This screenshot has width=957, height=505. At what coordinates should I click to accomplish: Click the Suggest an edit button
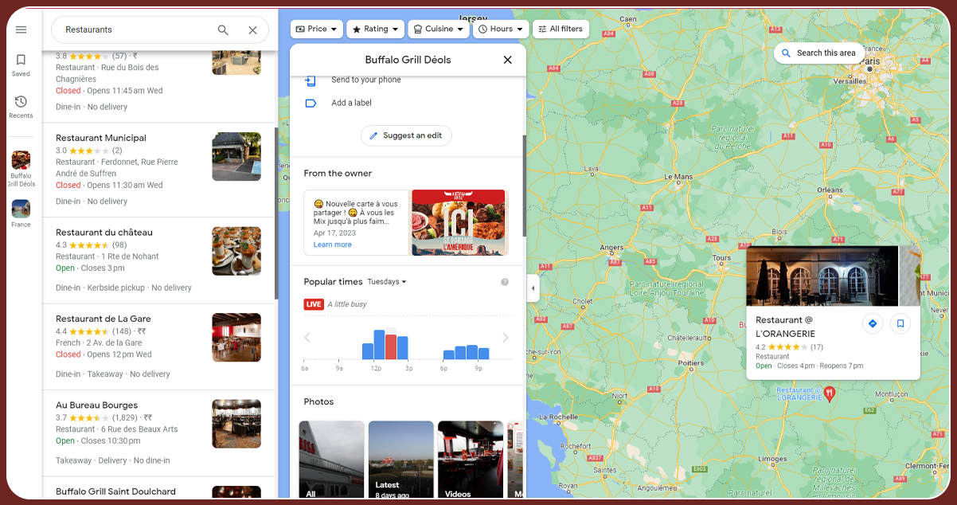(406, 135)
